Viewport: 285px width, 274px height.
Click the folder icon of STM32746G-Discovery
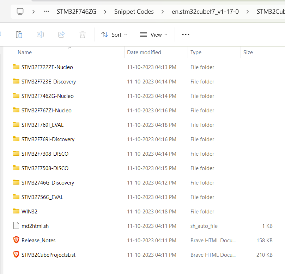[16, 182]
